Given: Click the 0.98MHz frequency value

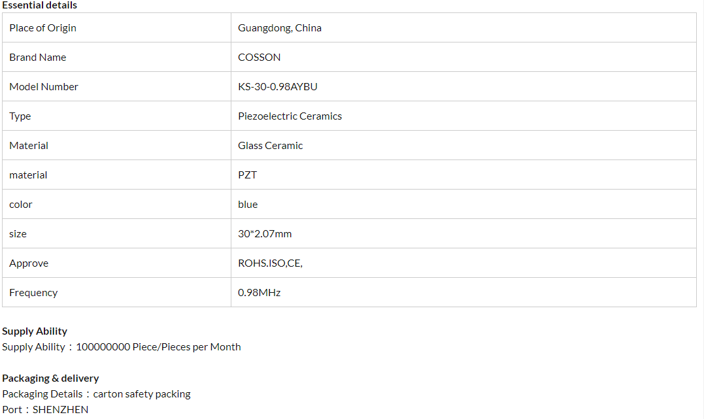Looking at the screenshot, I should coord(259,293).
